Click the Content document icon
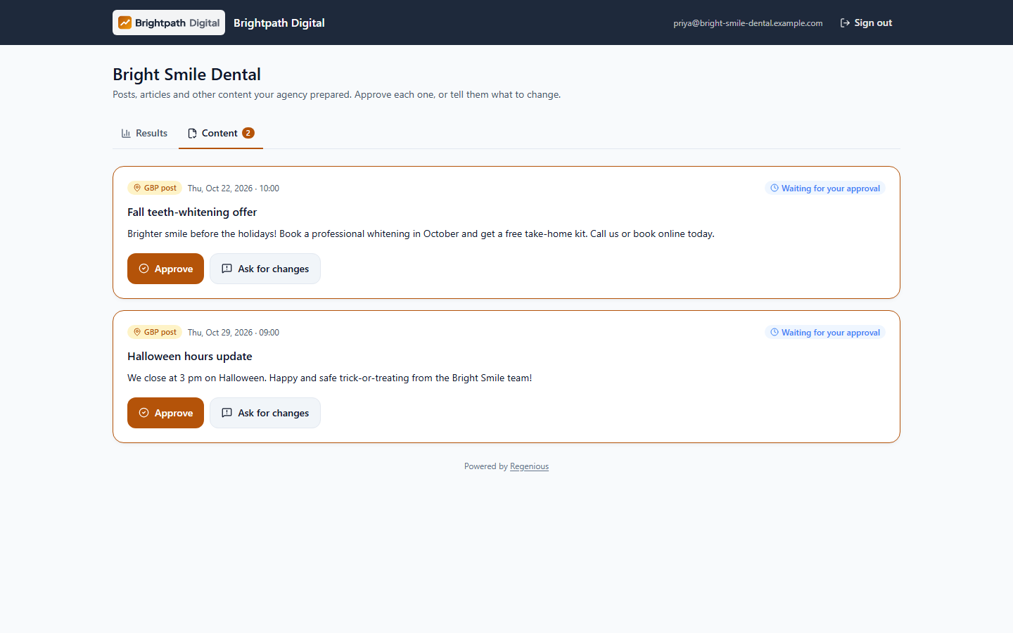Viewport: 1013px width, 633px height. click(x=192, y=133)
